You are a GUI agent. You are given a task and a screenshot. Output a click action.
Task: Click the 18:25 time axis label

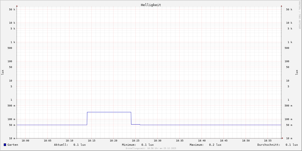click(x=136, y=141)
